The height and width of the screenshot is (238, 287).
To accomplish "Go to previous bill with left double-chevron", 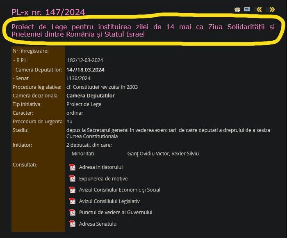I will click(x=259, y=9).
